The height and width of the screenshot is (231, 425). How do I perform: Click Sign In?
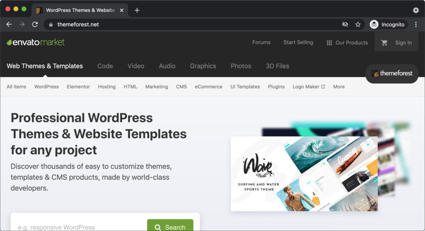click(403, 43)
